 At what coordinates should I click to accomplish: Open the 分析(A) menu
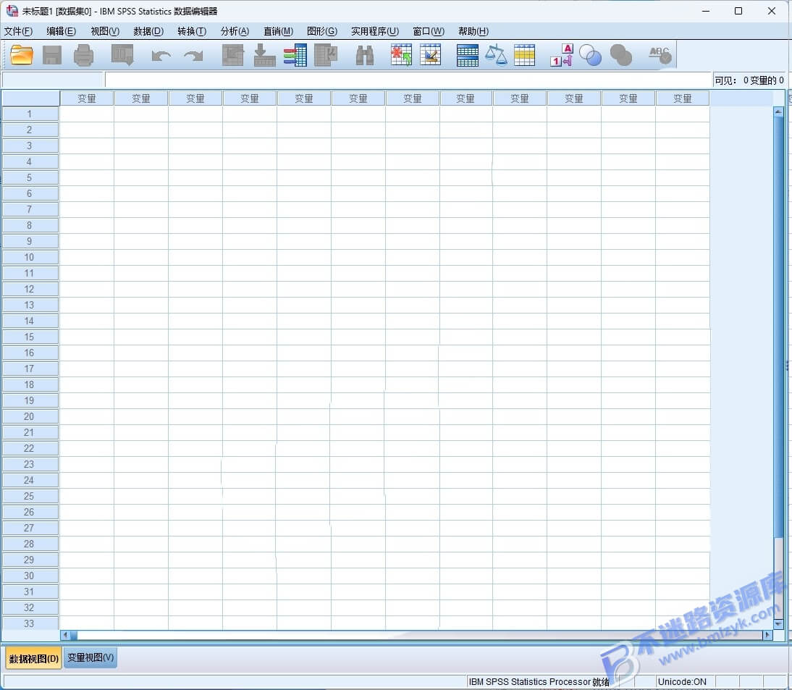(235, 31)
